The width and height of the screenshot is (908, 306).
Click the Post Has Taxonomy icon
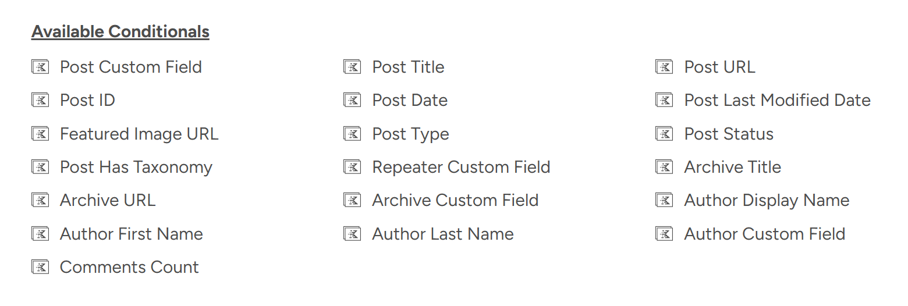(40, 167)
